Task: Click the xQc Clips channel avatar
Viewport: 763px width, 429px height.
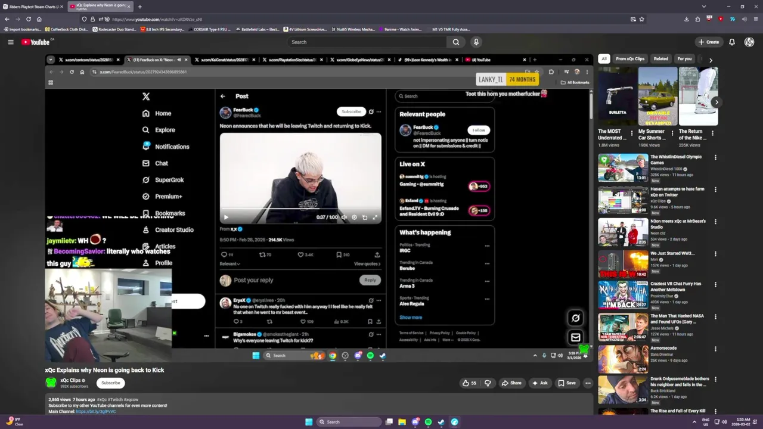Action: pyautogui.click(x=51, y=383)
